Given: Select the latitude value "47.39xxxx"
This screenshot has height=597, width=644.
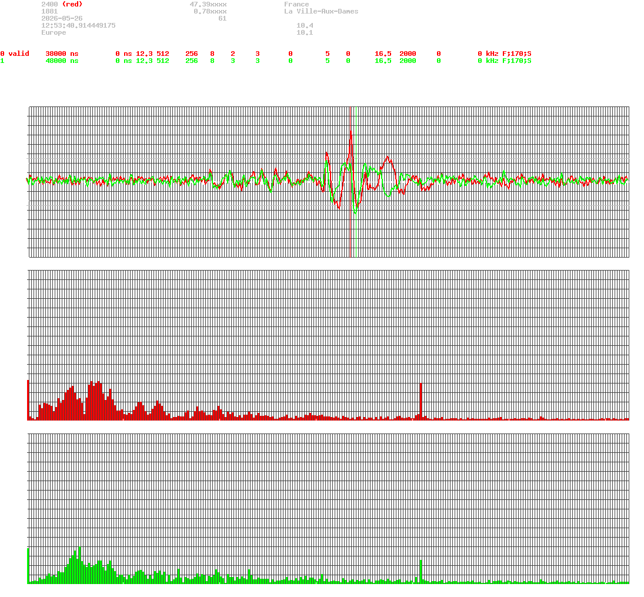Looking at the screenshot, I should pos(208,4).
